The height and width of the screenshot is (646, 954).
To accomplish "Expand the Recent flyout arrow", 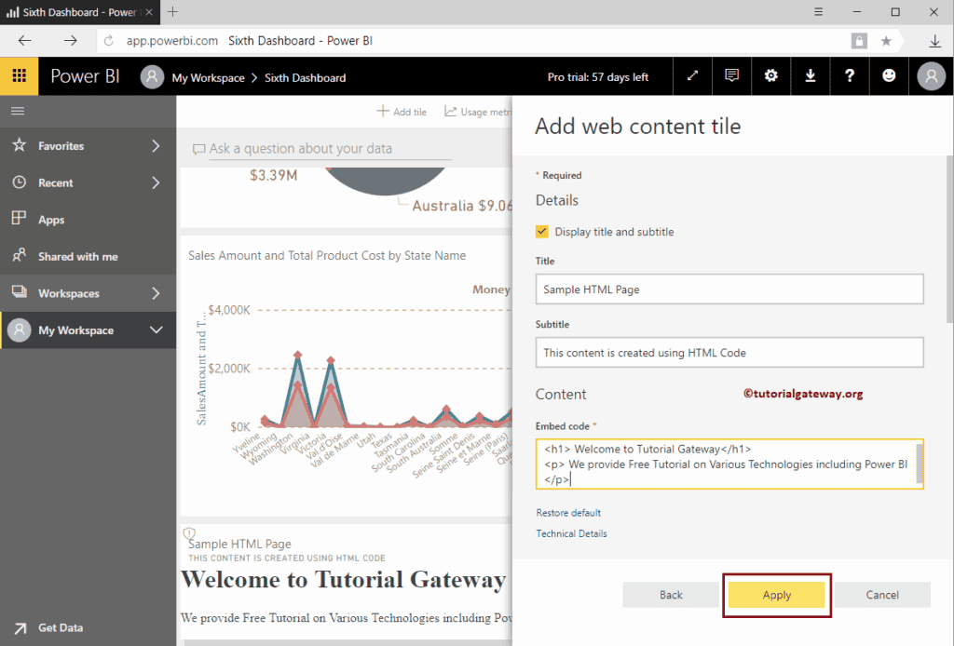I will (156, 183).
